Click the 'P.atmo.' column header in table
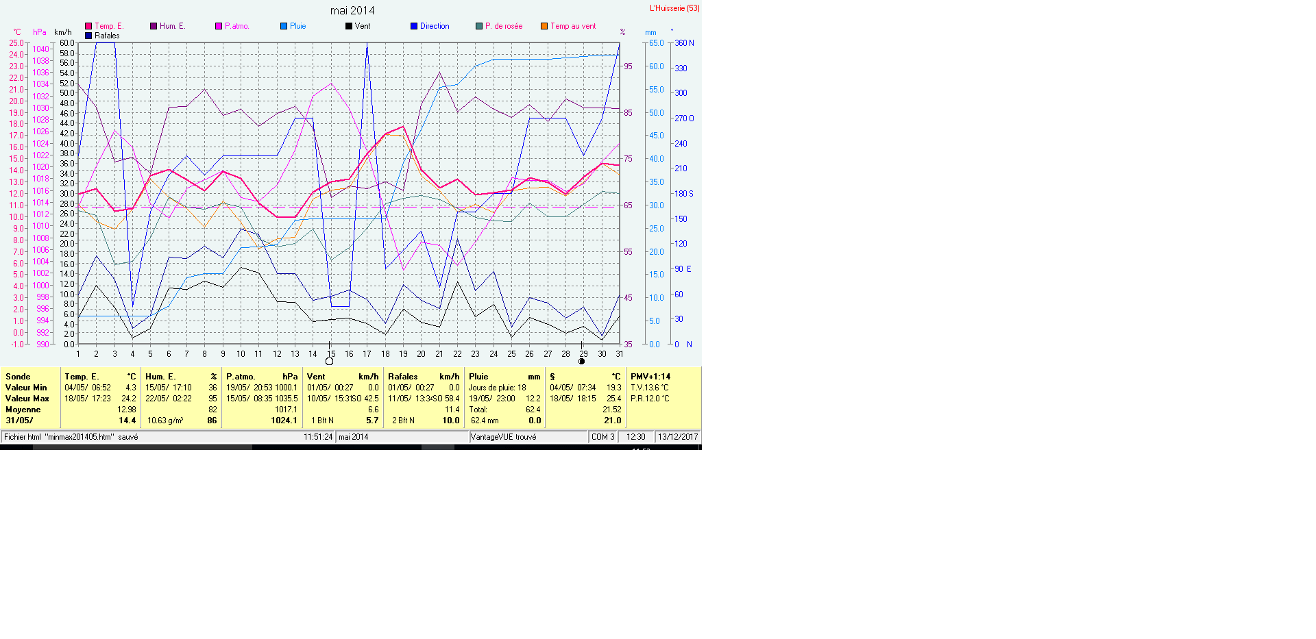The width and height of the screenshot is (1316, 639). tap(241, 377)
